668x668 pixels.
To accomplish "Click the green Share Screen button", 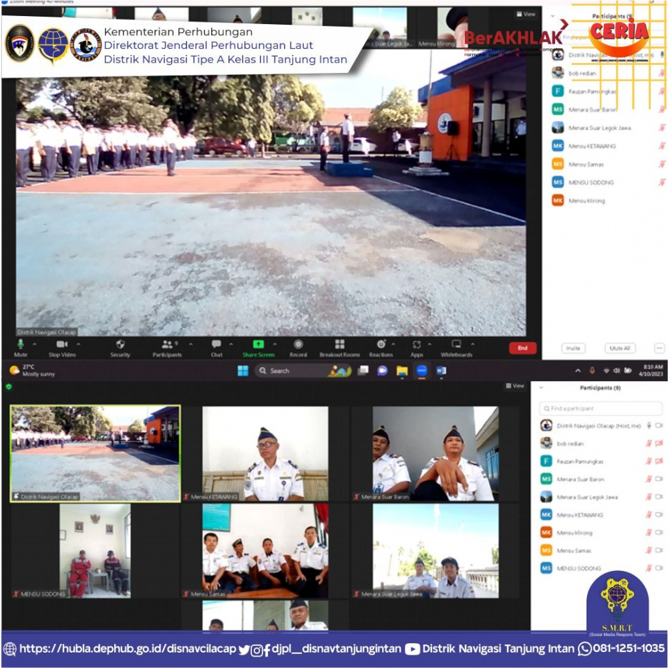I will (259, 348).
